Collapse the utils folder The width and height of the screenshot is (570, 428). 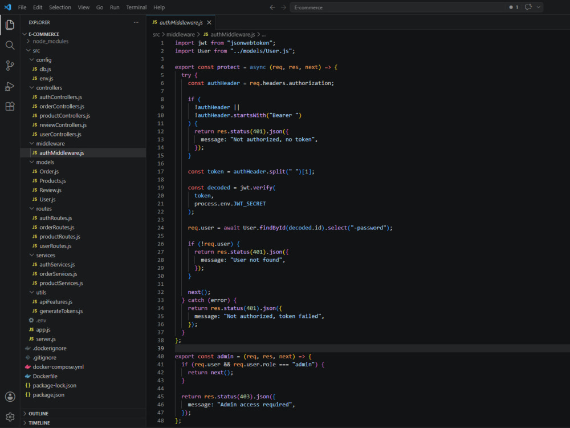[x=41, y=292]
